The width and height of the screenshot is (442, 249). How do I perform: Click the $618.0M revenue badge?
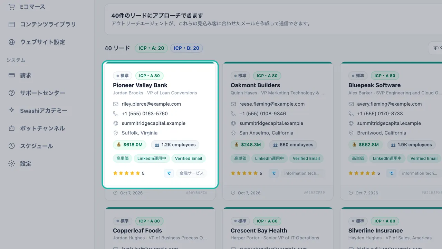130,145
